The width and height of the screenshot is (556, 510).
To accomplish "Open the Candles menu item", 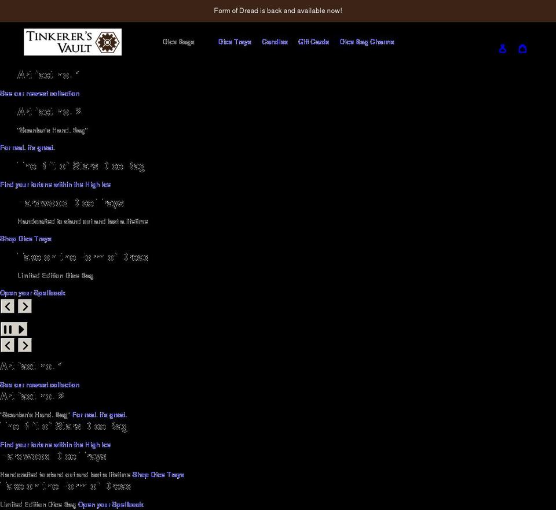I will pos(274,41).
